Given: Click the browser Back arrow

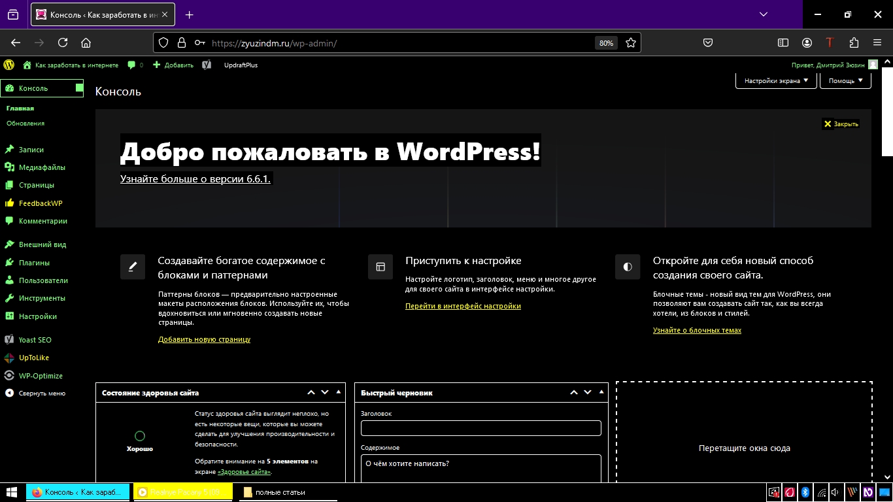Looking at the screenshot, I should point(16,42).
